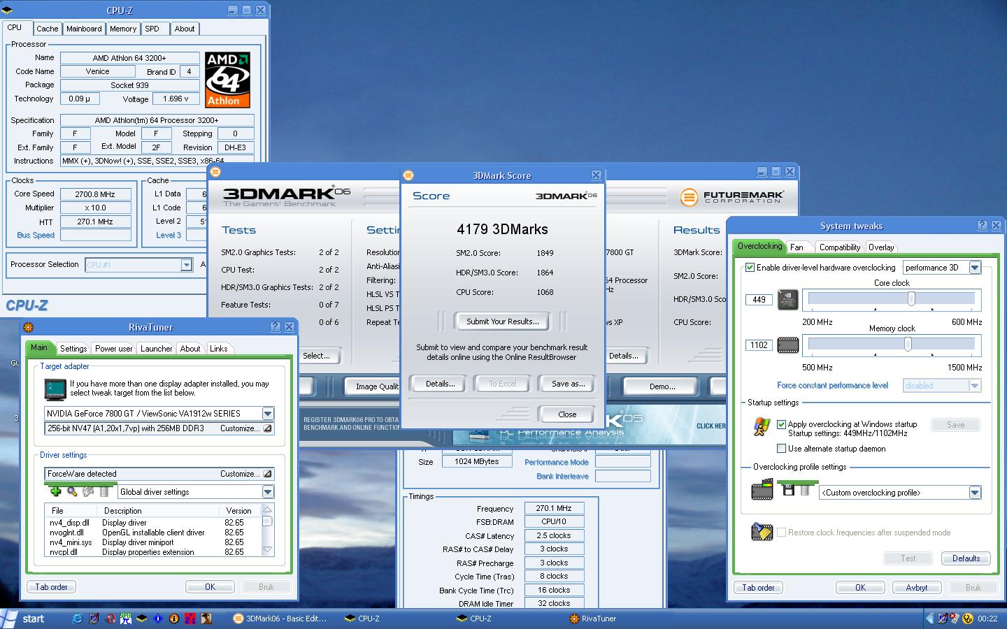
Task: Open the Custom overclocking profile dropdown
Action: click(x=975, y=493)
